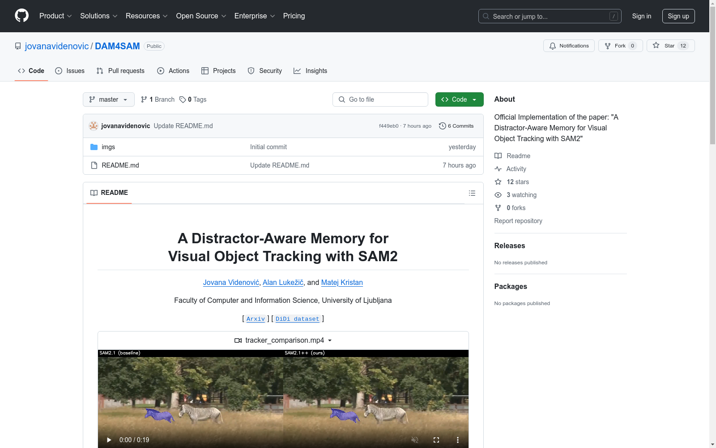716x448 pixels.
Task: Click Report repository
Action: point(518,221)
